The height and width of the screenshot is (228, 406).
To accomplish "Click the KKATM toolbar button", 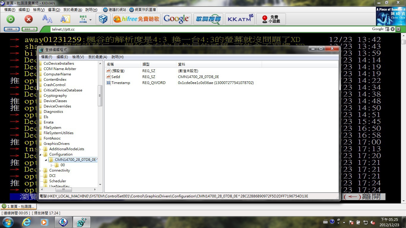I will [240, 19].
